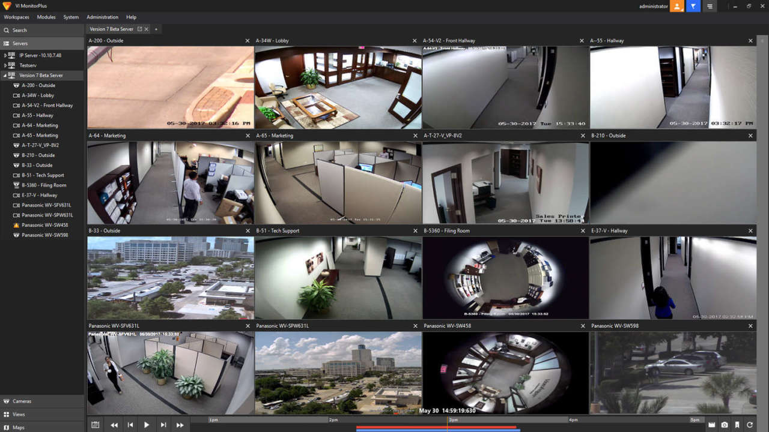Expand the Testserv server tree node
769x432 pixels.
5,65
